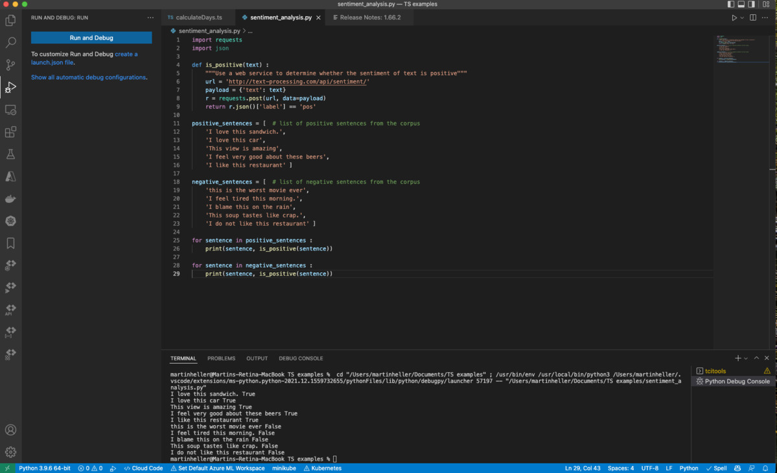Open the launch terminal profile dropdown
The height and width of the screenshot is (473, 777).
click(x=745, y=358)
